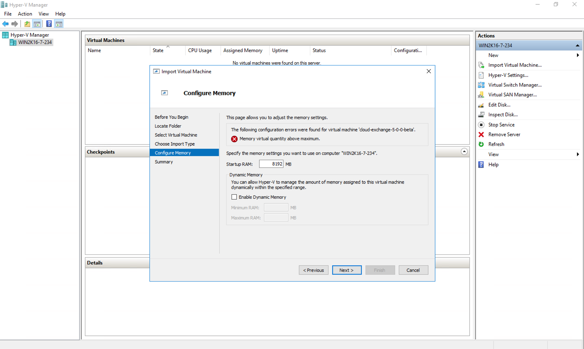Click the Minimum RAM field
The image size is (584, 349).
coord(276,207)
